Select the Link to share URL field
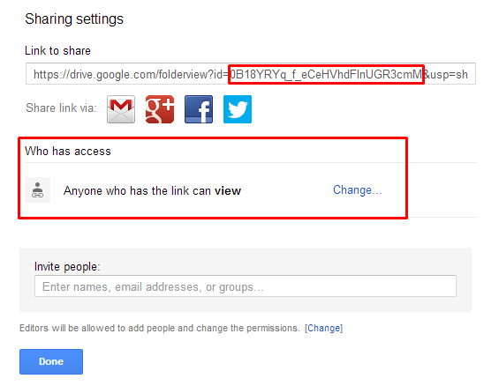 pyautogui.click(x=251, y=74)
